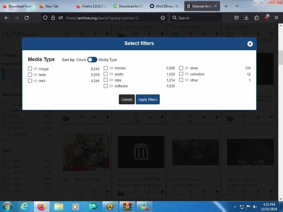Open site permissions icon in address bar
Screen dimensions: 283x212
61,18
